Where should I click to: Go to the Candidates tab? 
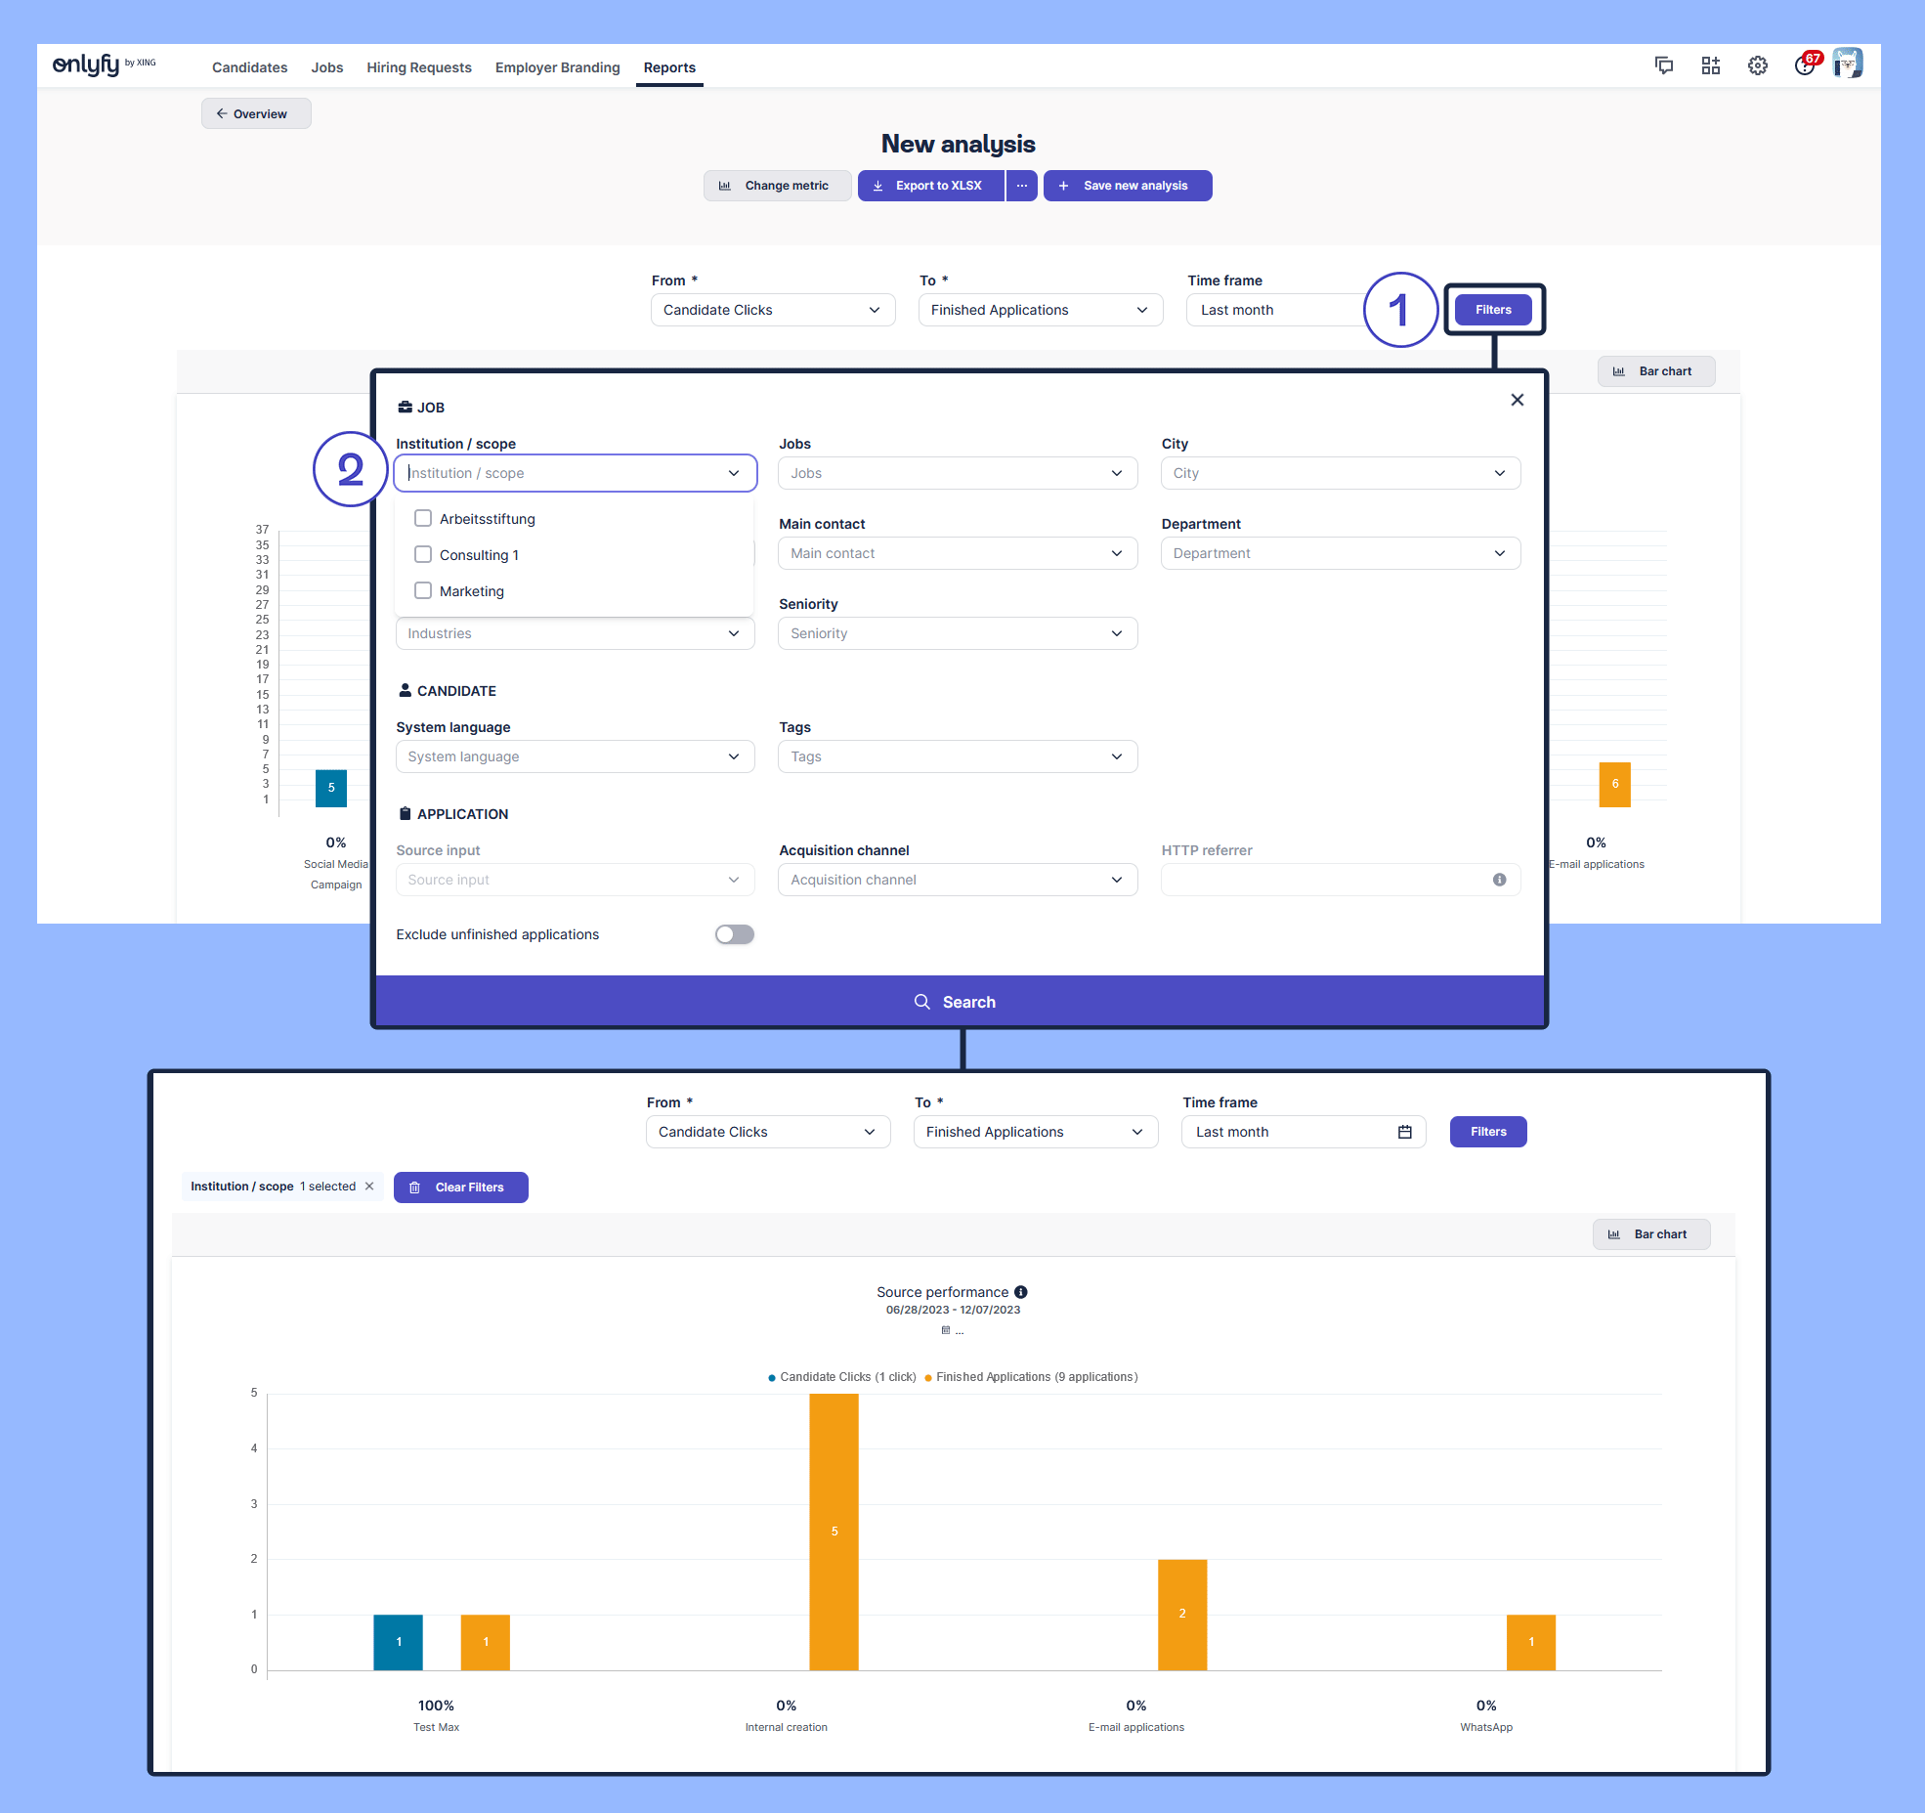tap(249, 67)
